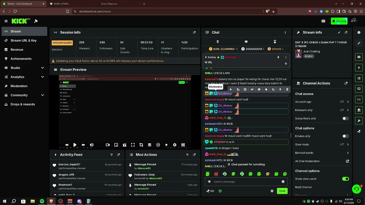This screenshot has height=205, width=365.
Task: Click the chat bubble icon under Chat
Action: (x=246, y=42)
